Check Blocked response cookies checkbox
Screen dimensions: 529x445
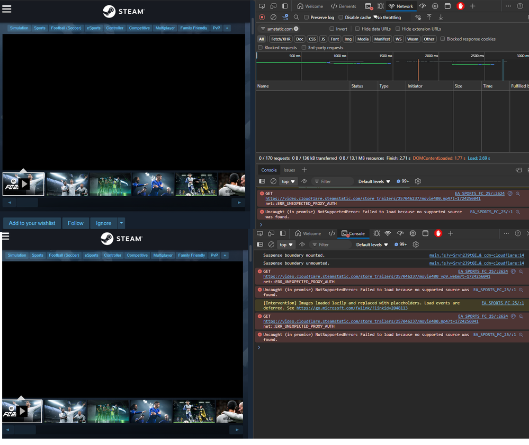(x=442, y=39)
